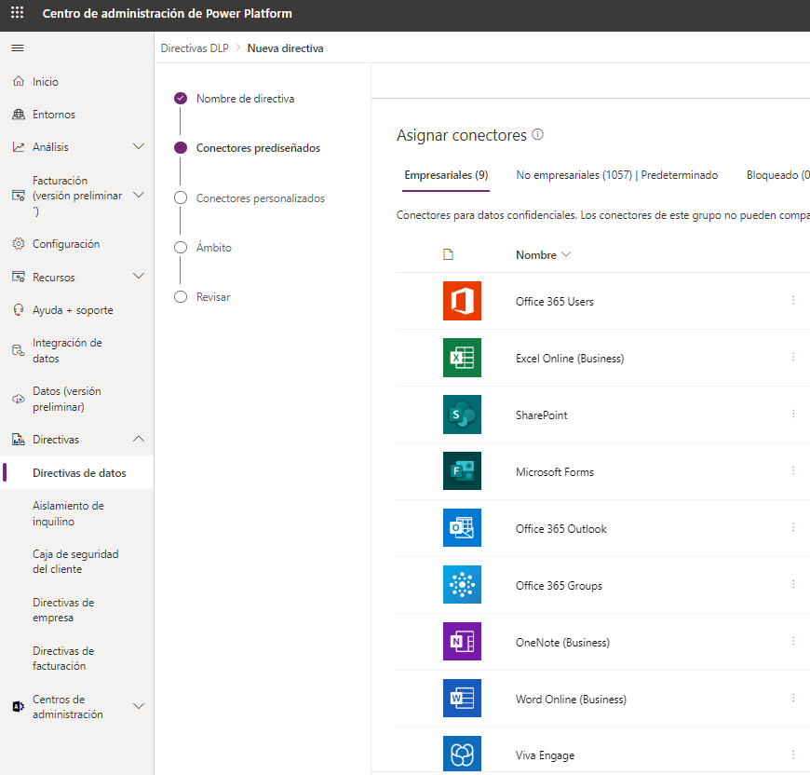The image size is (810, 775).
Task: Open Configuración from the sidebar gear icon
Action: tap(17, 243)
